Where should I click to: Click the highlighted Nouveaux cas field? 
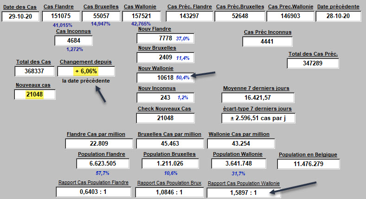point(35,95)
